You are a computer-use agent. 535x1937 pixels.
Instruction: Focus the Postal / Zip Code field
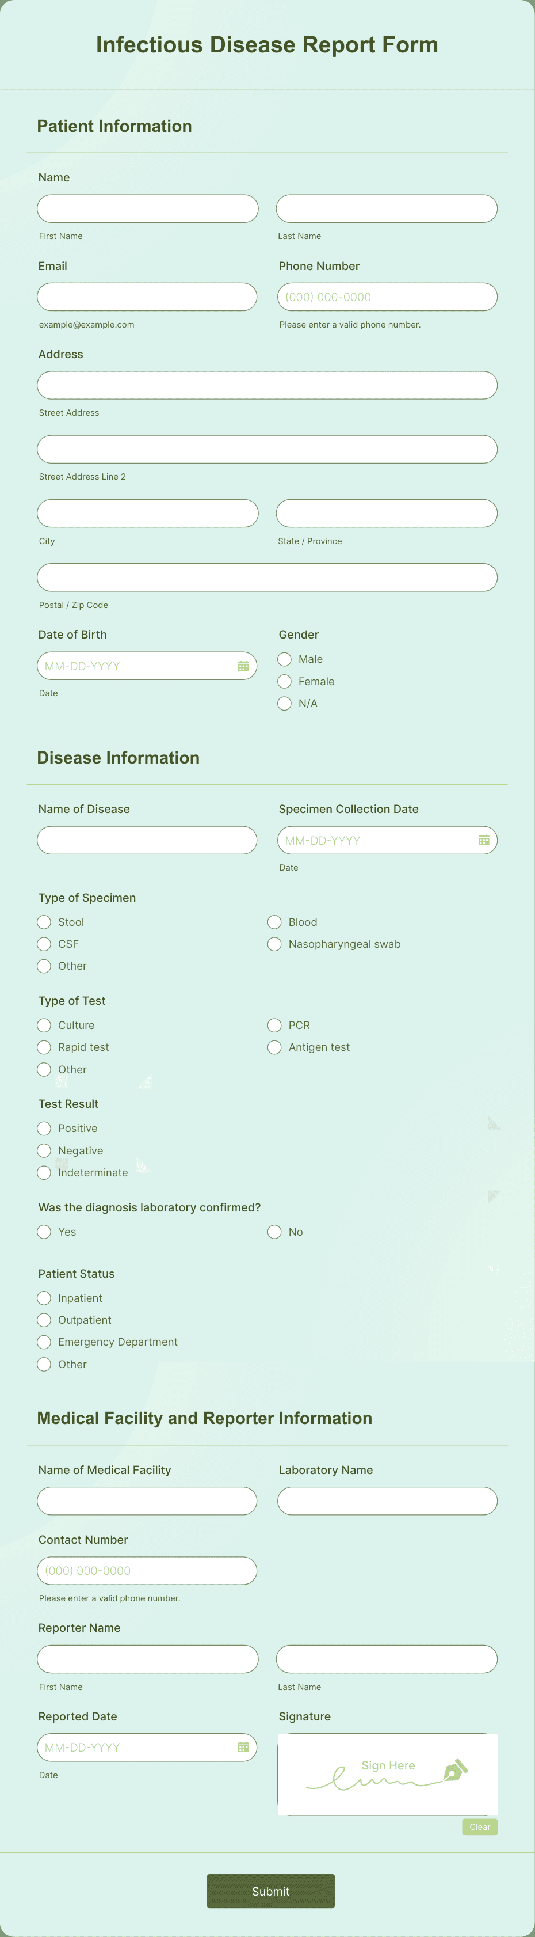[x=267, y=578]
